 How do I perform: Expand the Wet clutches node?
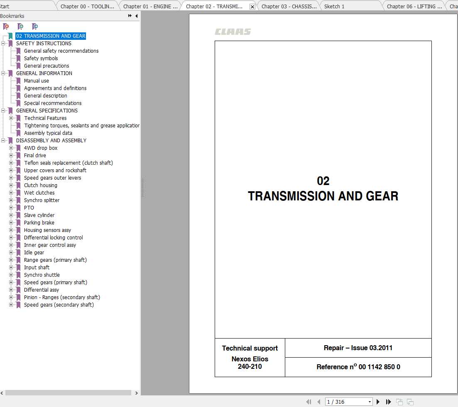click(11, 193)
